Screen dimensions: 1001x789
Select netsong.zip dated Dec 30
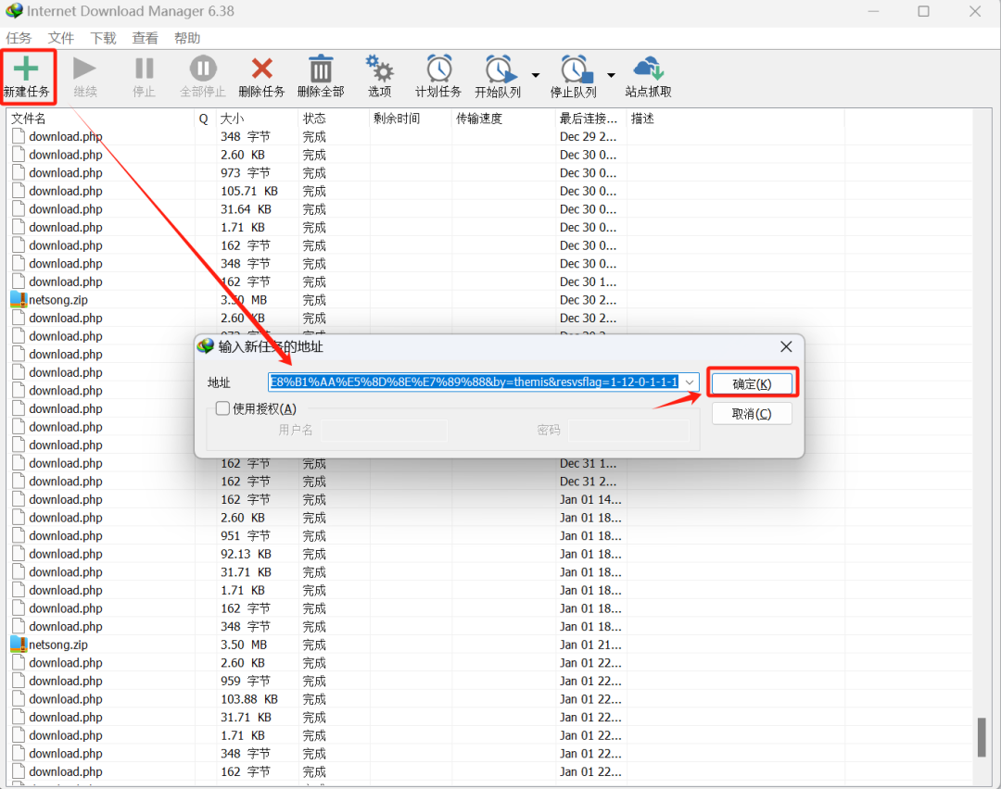(58, 300)
